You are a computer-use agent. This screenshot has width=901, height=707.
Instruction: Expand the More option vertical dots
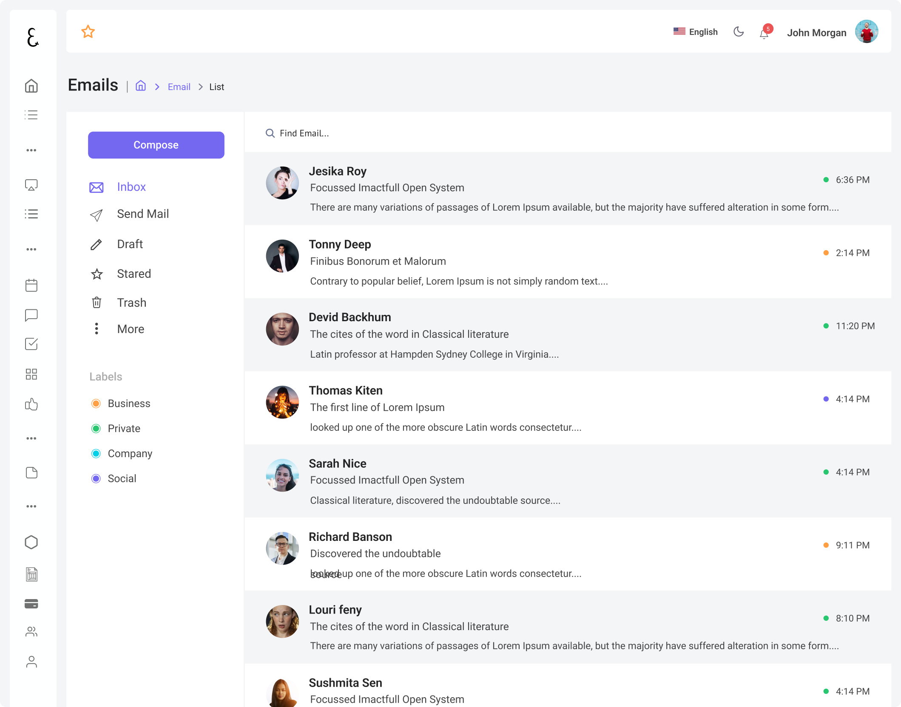97,328
